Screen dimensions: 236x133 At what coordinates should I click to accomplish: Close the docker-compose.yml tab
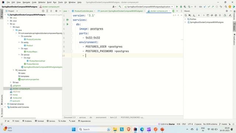170,11
